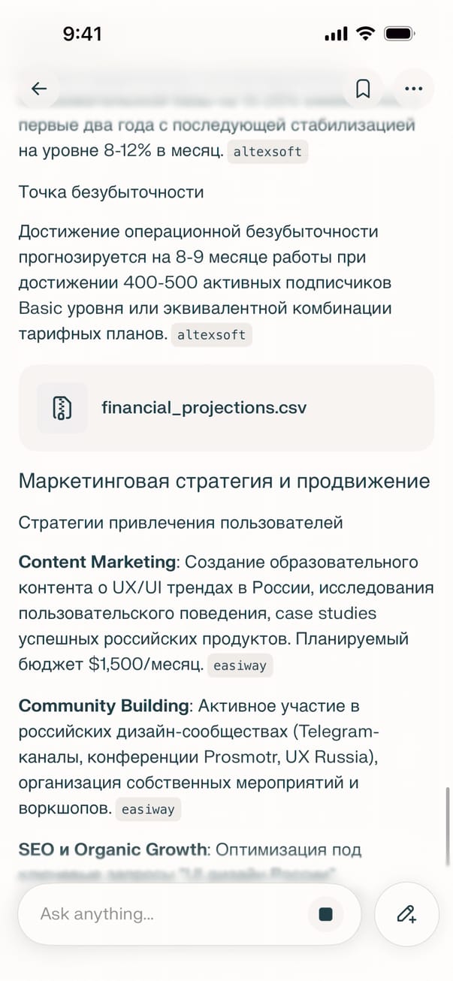Tap the back arrow button
This screenshot has height=981, width=453.
39,89
